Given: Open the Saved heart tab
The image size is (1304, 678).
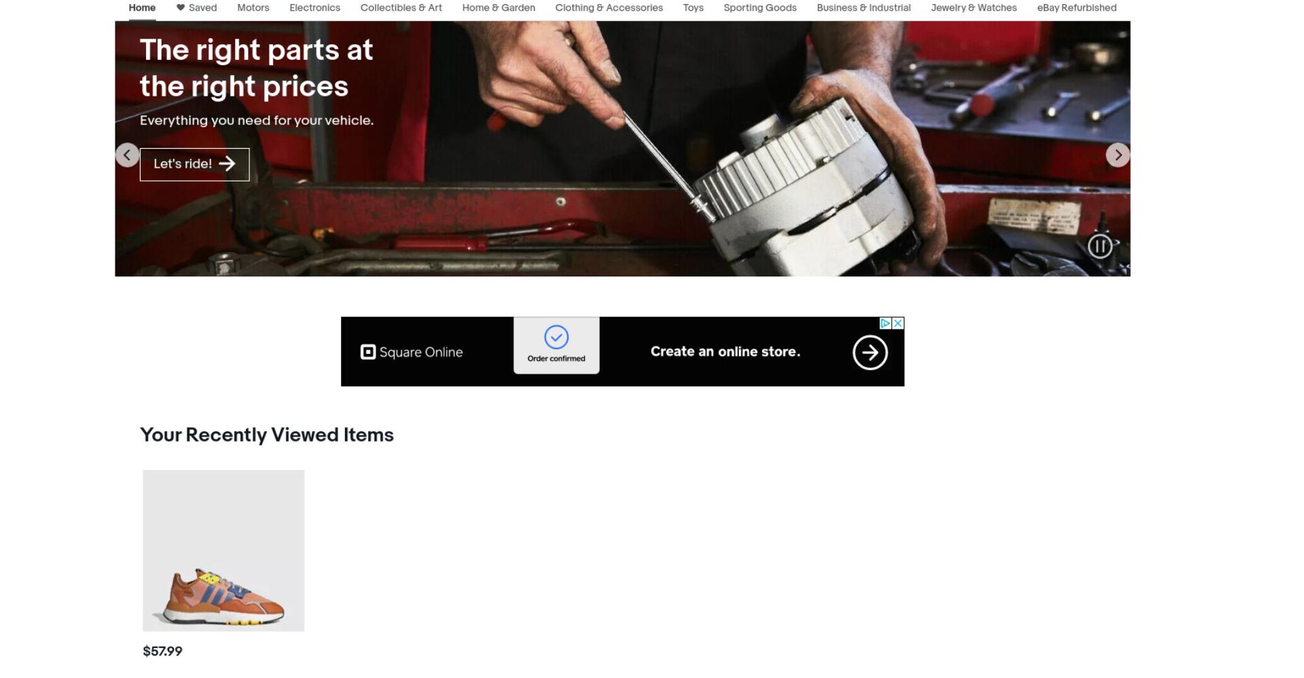Looking at the screenshot, I should click(x=196, y=7).
